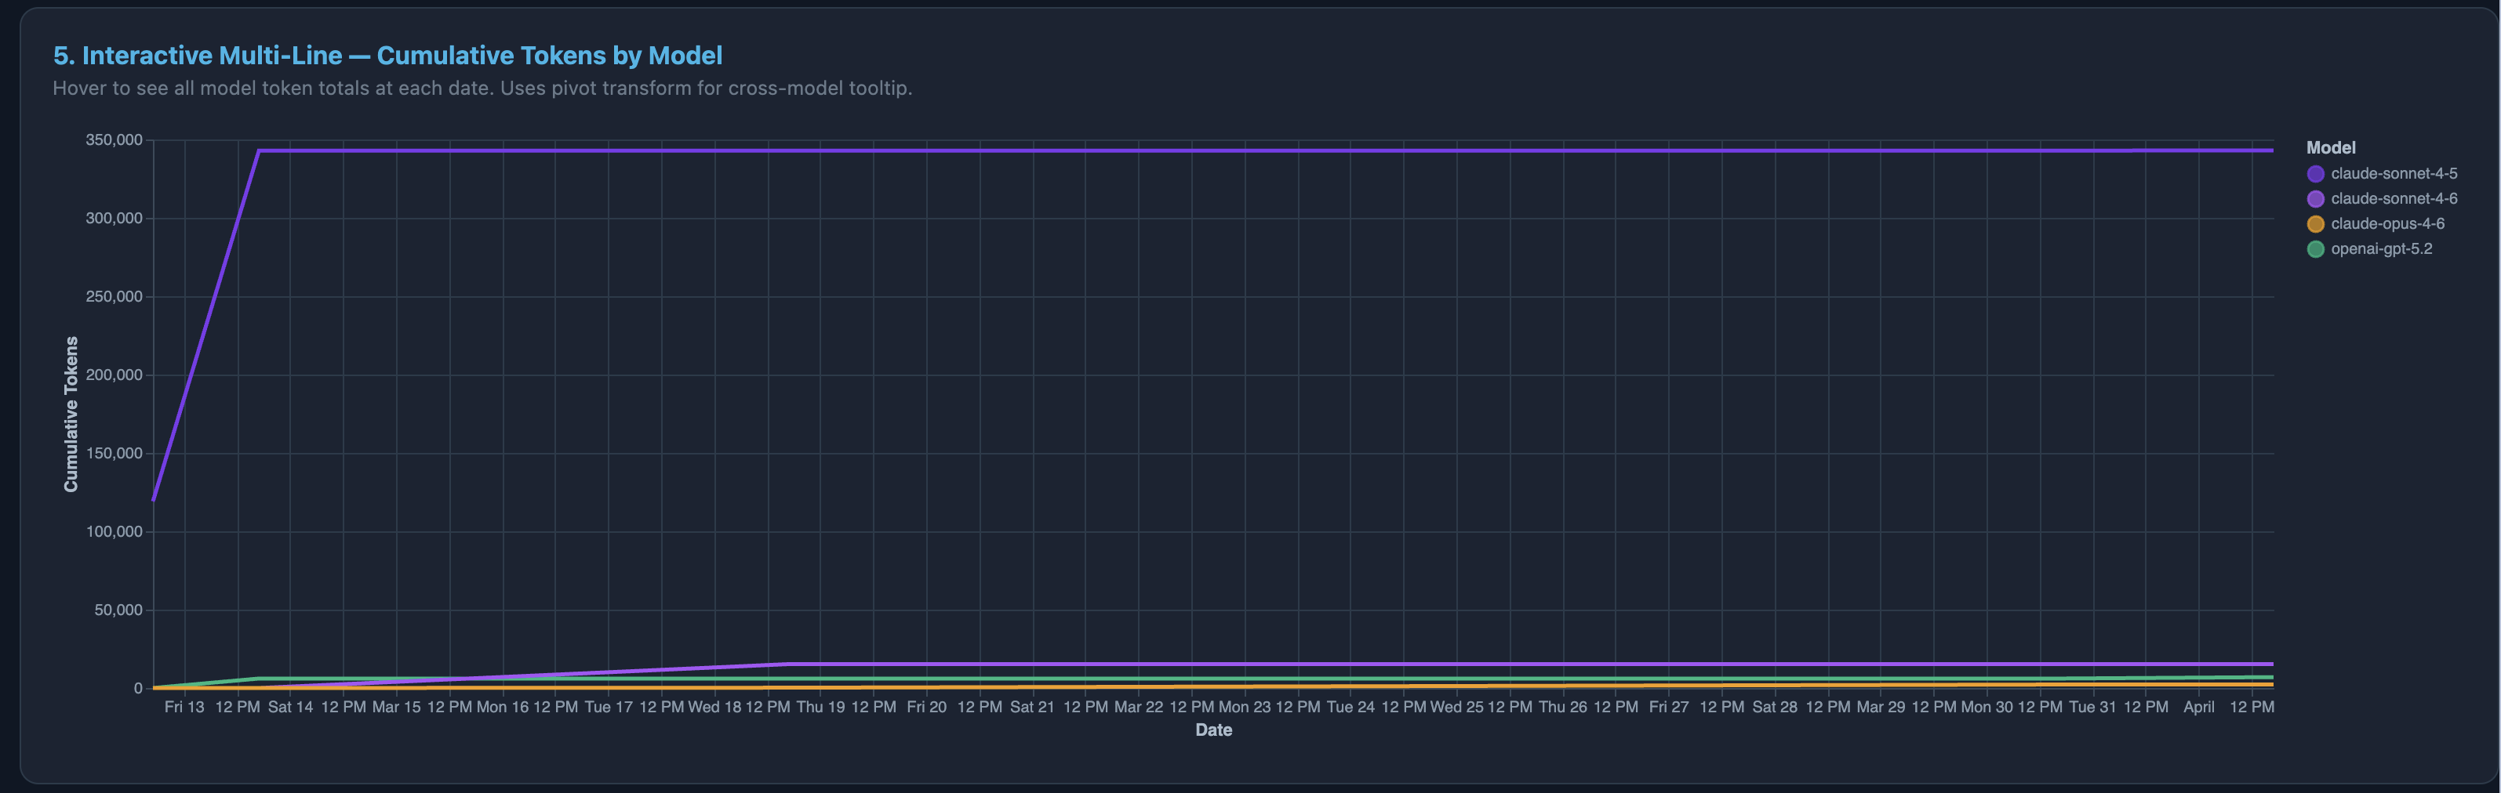
Task: Click the Wed 18 date tick label
Action: (714, 707)
